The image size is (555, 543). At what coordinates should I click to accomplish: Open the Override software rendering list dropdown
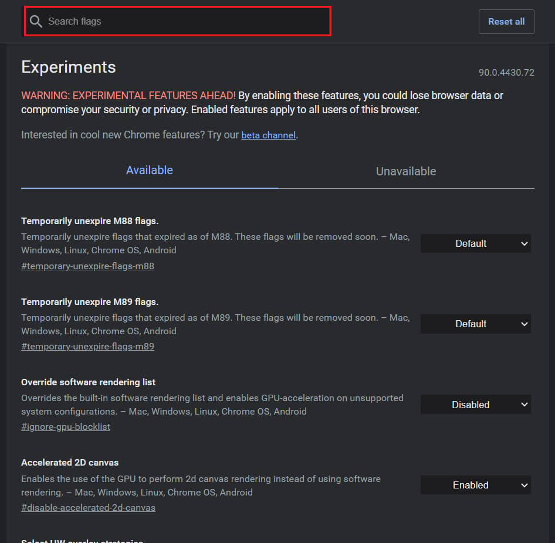coord(475,404)
